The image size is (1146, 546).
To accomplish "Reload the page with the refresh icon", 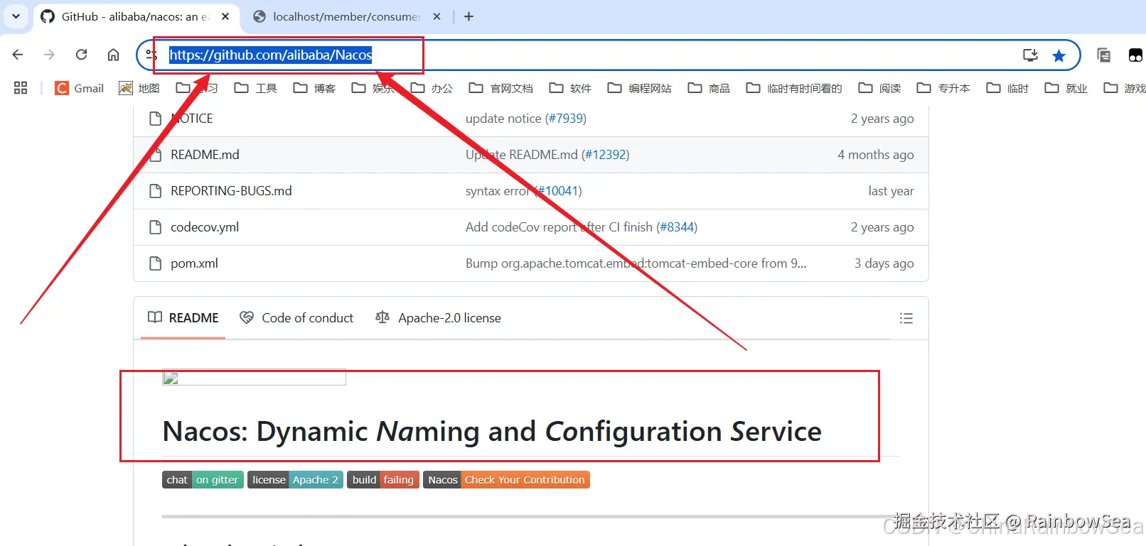I will (x=82, y=55).
